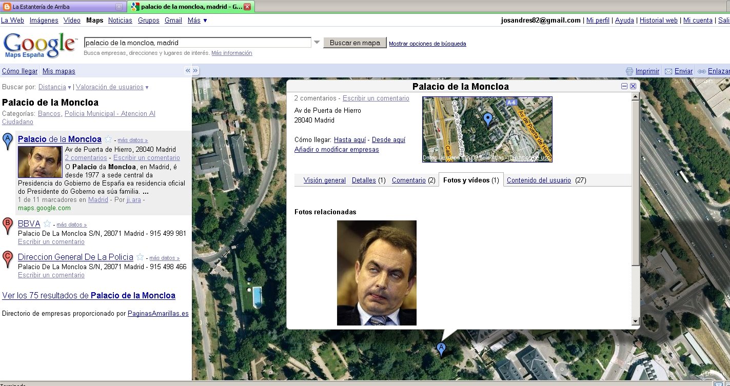Screen dimensions: 730x386
Task: Click the blue marker A pin in results list
Action: pos(8,140)
